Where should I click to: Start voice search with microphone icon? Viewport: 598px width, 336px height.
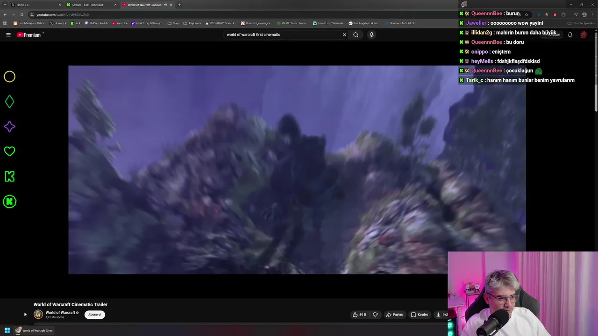[x=371, y=35]
